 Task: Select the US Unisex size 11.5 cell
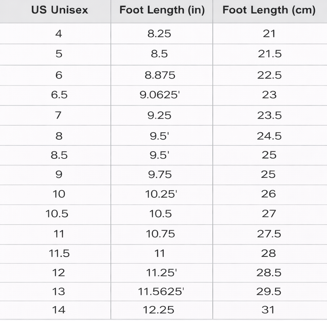pyautogui.click(x=59, y=253)
